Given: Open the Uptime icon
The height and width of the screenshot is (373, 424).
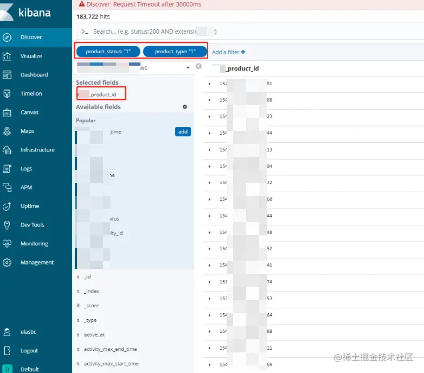Looking at the screenshot, I should 7,206.
